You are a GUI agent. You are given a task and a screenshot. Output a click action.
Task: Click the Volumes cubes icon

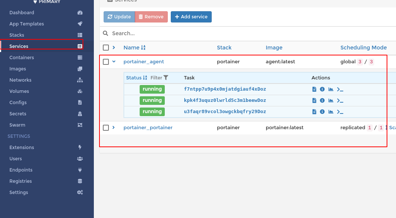[80, 91]
